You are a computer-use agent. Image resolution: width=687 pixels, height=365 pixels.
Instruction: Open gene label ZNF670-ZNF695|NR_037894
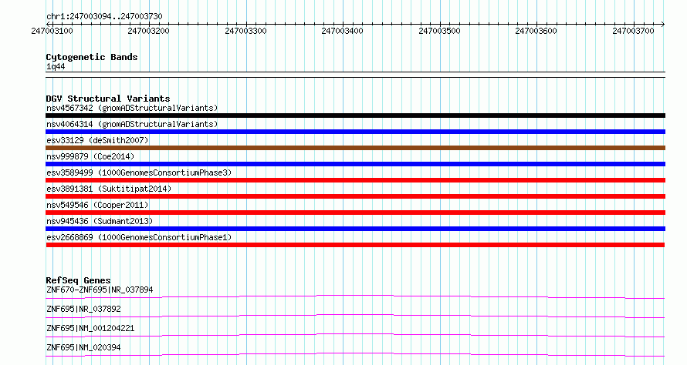[100, 290]
